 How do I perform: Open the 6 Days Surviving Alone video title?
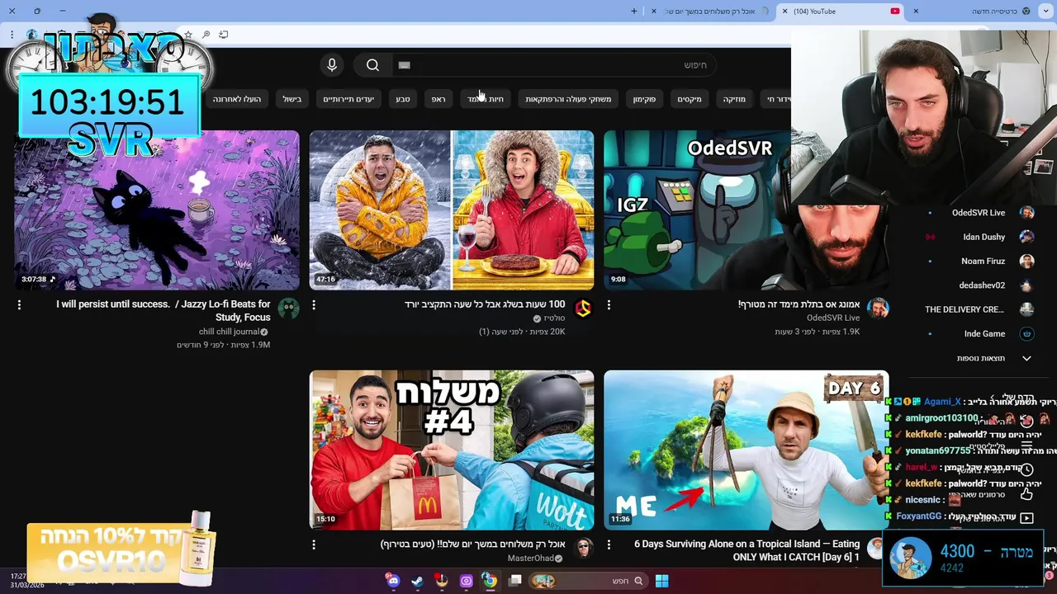(747, 550)
